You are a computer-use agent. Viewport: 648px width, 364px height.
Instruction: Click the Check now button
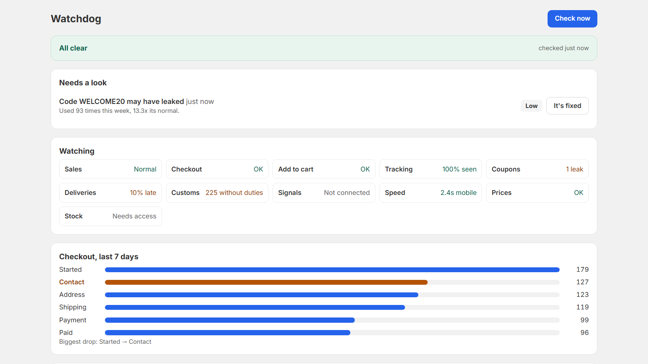tap(572, 19)
